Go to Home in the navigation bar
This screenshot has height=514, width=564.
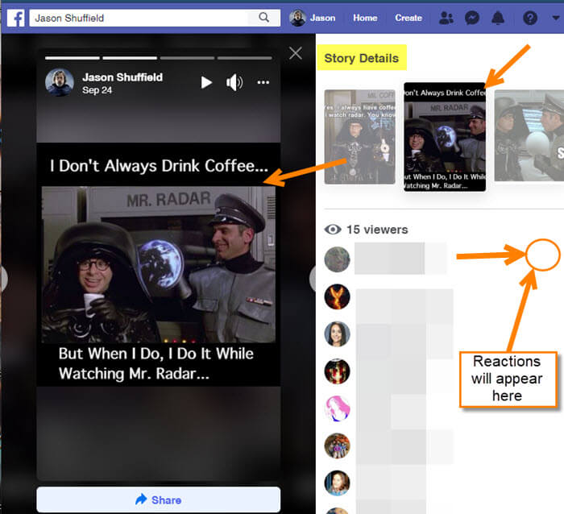[365, 18]
